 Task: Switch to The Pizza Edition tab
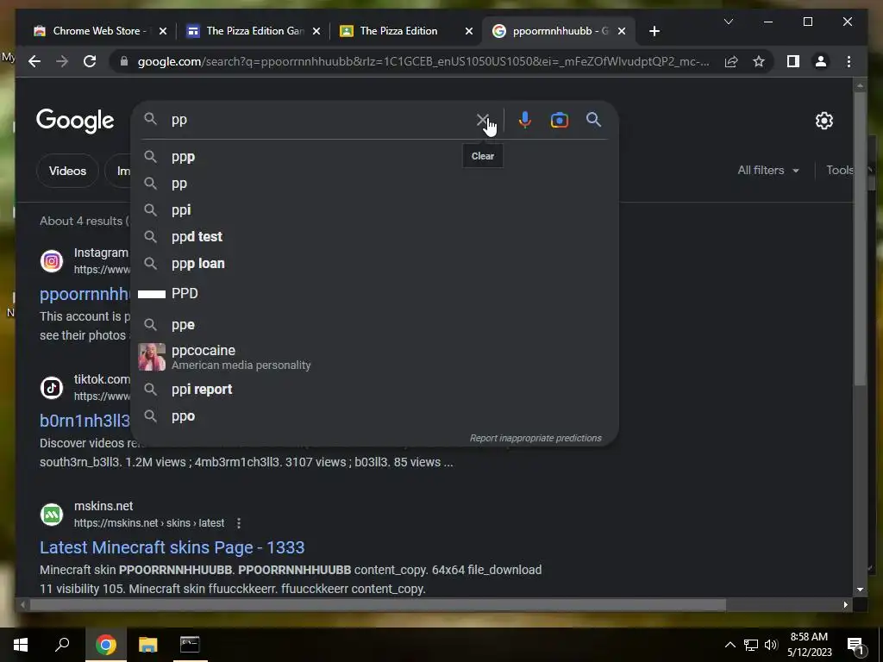[x=406, y=31]
